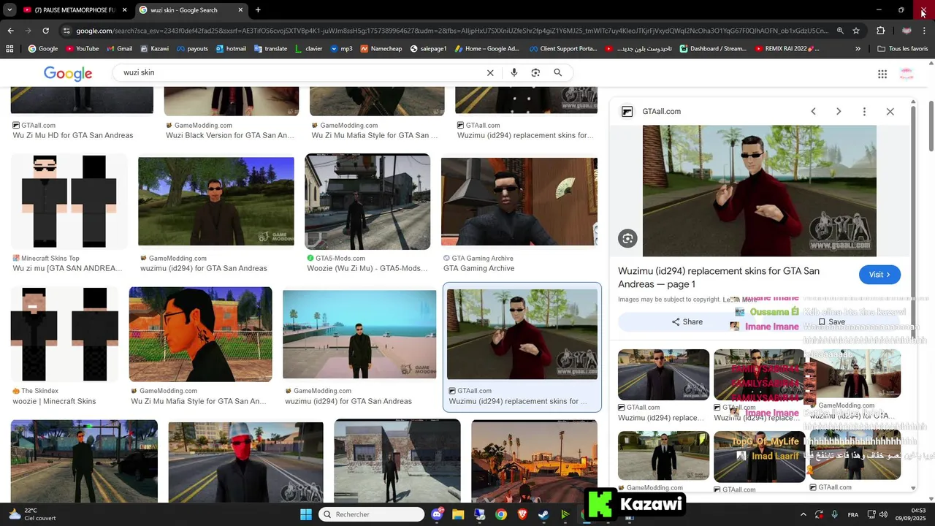Open the YouTube bookmark
Image resolution: width=935 pixels, height=526 pixels.
click(x=83, y=49)
